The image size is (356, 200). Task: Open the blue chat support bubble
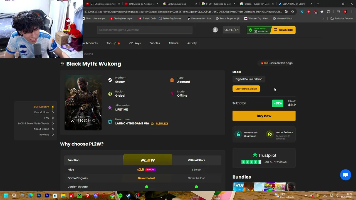346,175
